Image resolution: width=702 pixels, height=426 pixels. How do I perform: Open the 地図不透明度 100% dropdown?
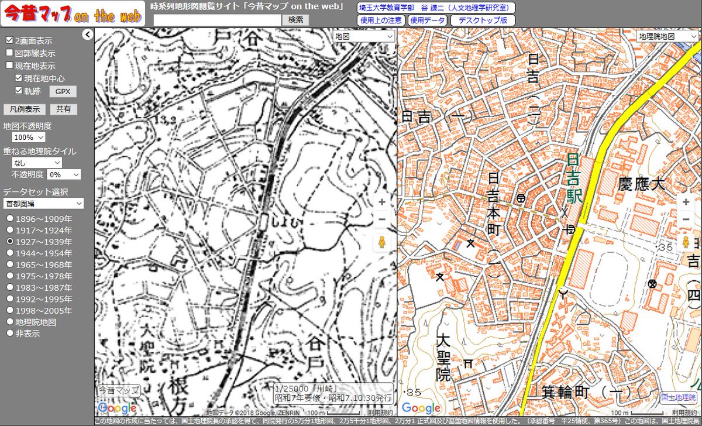coord(29,138)
